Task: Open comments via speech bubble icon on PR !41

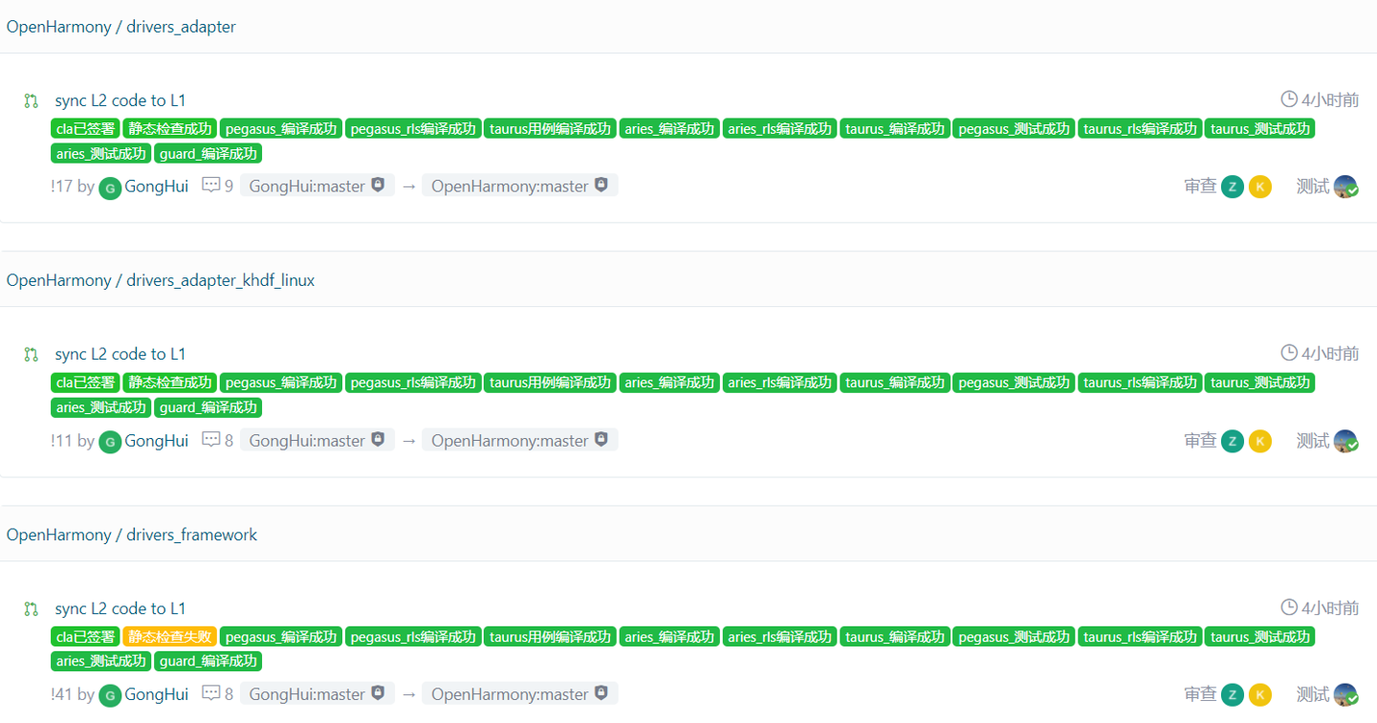Action: (x=211, y=694)
